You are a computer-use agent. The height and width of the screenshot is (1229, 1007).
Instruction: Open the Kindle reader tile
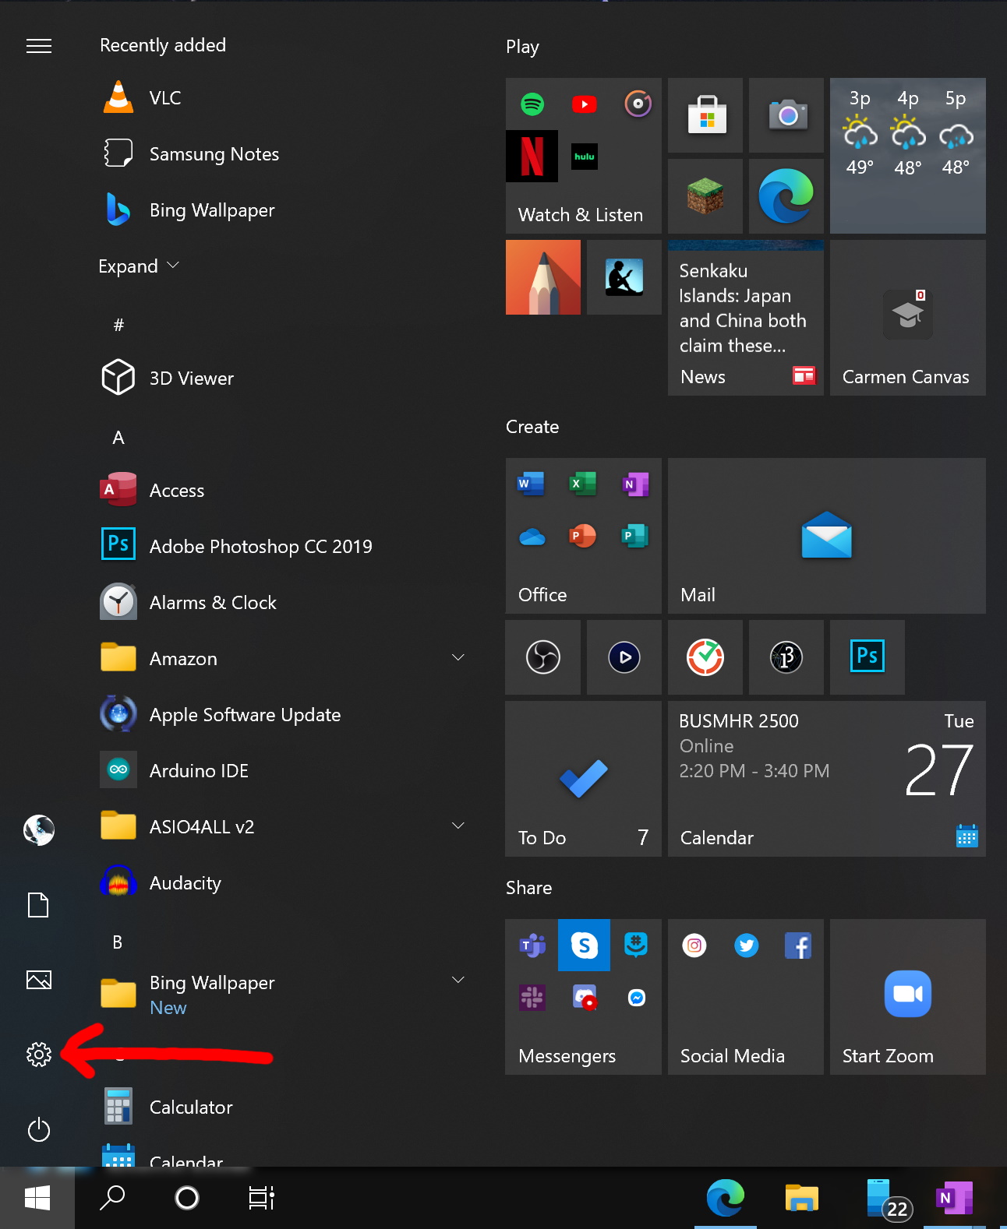(624, 277)
